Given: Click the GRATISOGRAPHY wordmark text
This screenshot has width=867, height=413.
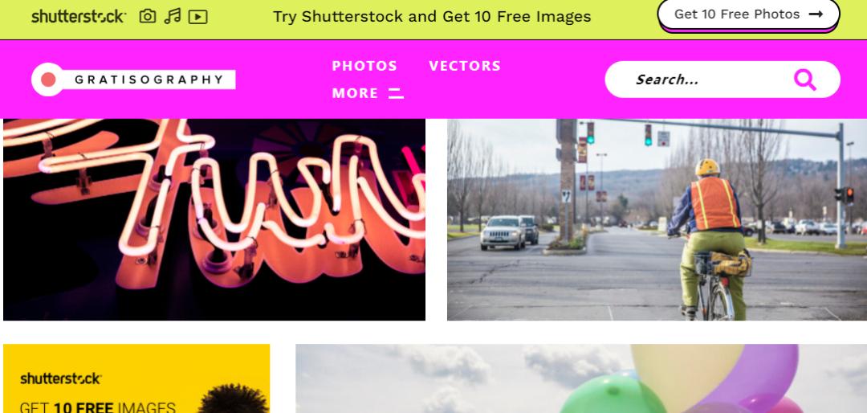Looking at the screenshot, I should (x=149, y=80).
